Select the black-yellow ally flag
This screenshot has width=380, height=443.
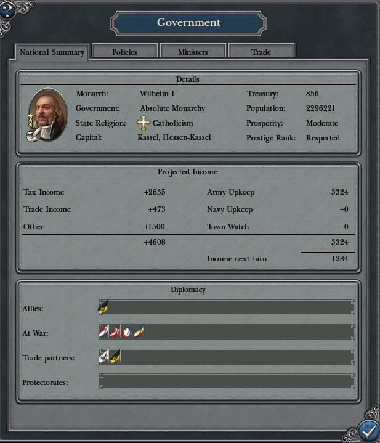pyautogui.click(x=103, y=307)
